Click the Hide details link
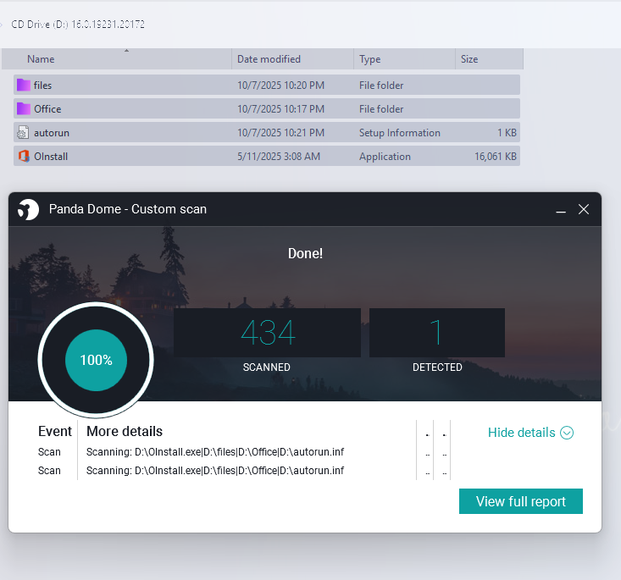The image size is (621, 580). [x=521, y=433]
